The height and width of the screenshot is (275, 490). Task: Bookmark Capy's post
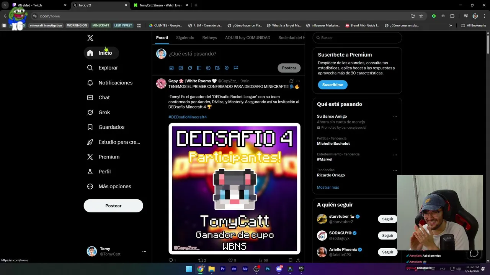[291, 260]
